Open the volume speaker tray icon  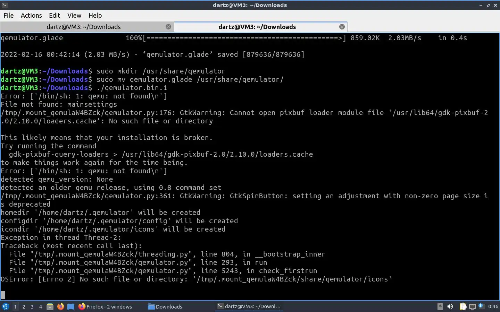click(x=450, y=306)
